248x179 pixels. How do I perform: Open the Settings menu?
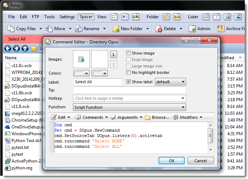pos(67,17)
